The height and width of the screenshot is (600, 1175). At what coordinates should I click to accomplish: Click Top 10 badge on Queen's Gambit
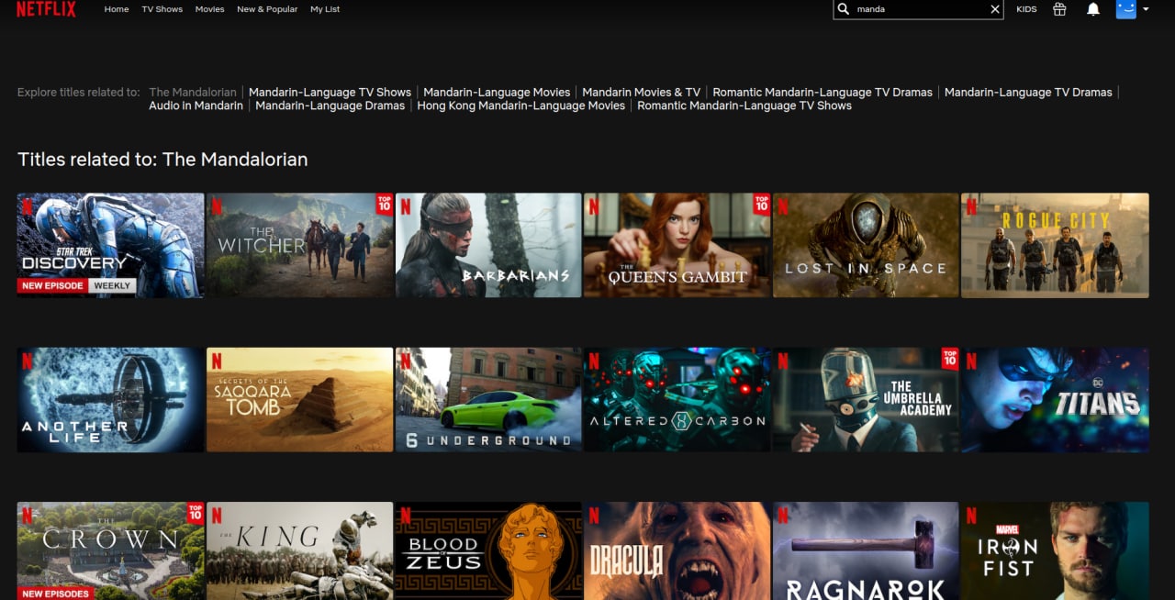pos(762,204)
